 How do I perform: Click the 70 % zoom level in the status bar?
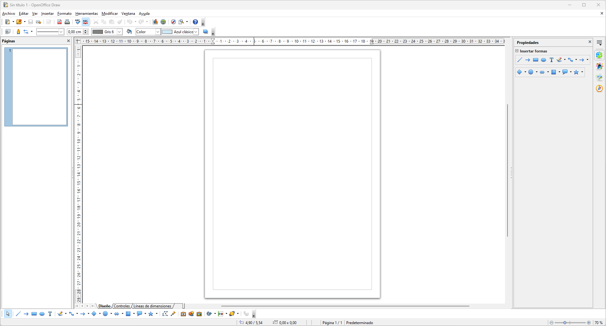click(598, 323)
